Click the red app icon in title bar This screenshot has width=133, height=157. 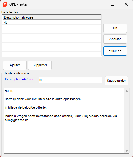[5, 4]
